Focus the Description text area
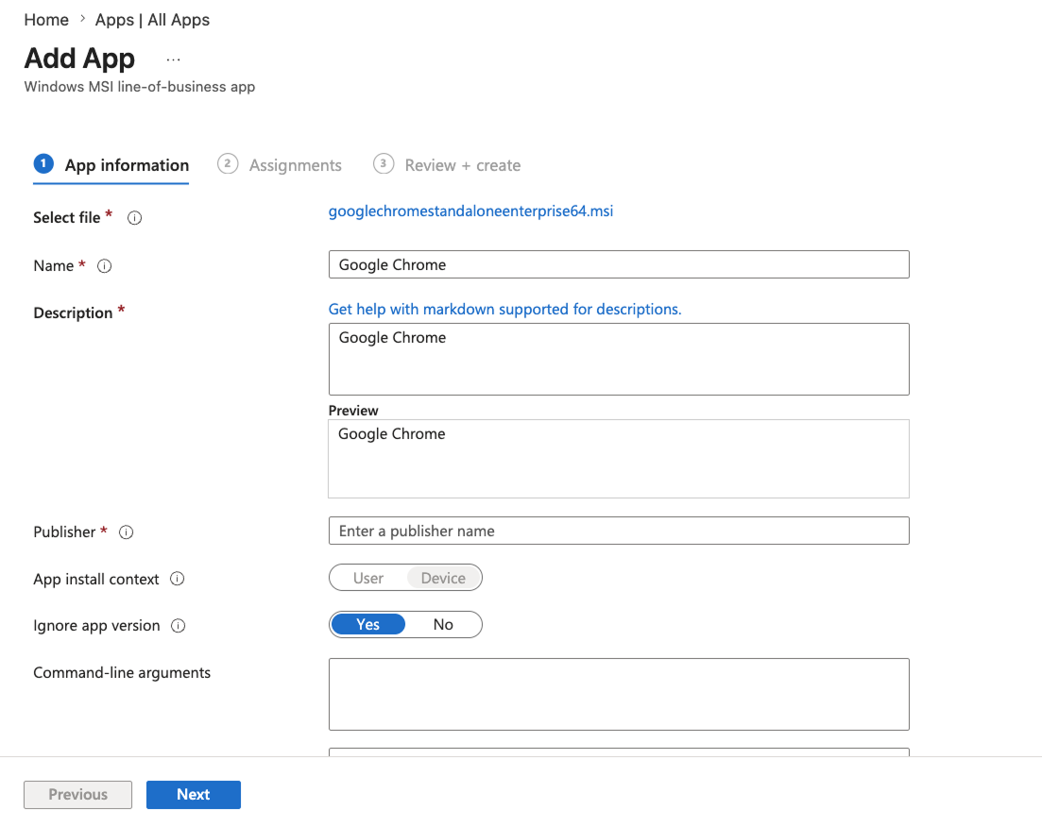The image size is (1042, 827). click(x=619, y=360)
